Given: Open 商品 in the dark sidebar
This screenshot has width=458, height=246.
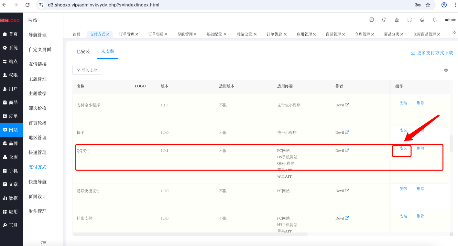Looking at the screenshot, I should click(11, 103).
